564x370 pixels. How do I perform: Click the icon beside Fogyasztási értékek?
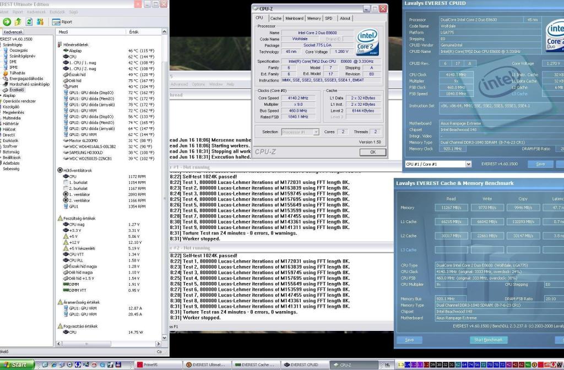click(x=59, y=326)
